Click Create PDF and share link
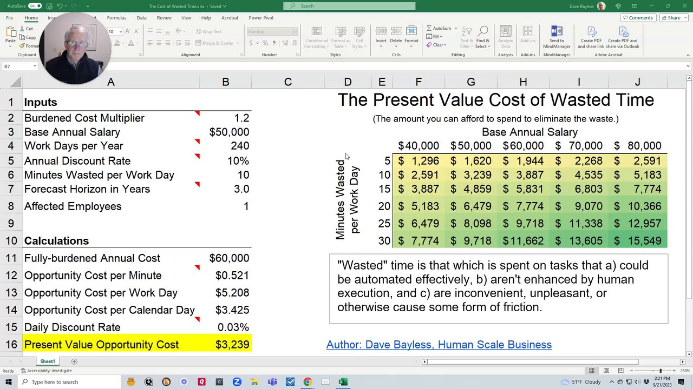Screen dimensions: 693x389 [591, 32]
